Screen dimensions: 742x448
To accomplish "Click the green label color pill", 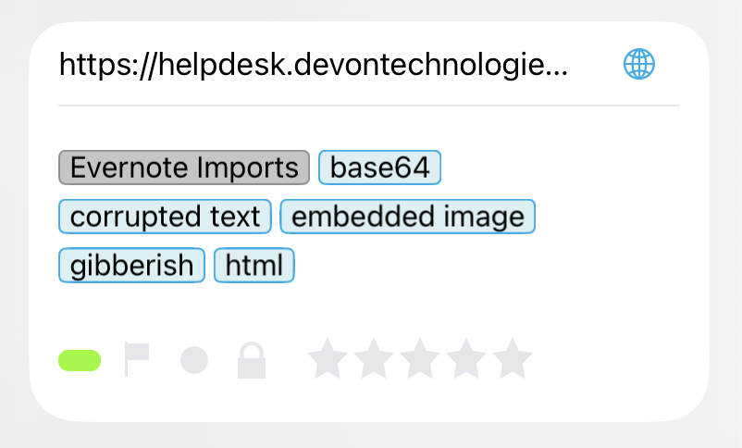I will click(x=80, y=360).
